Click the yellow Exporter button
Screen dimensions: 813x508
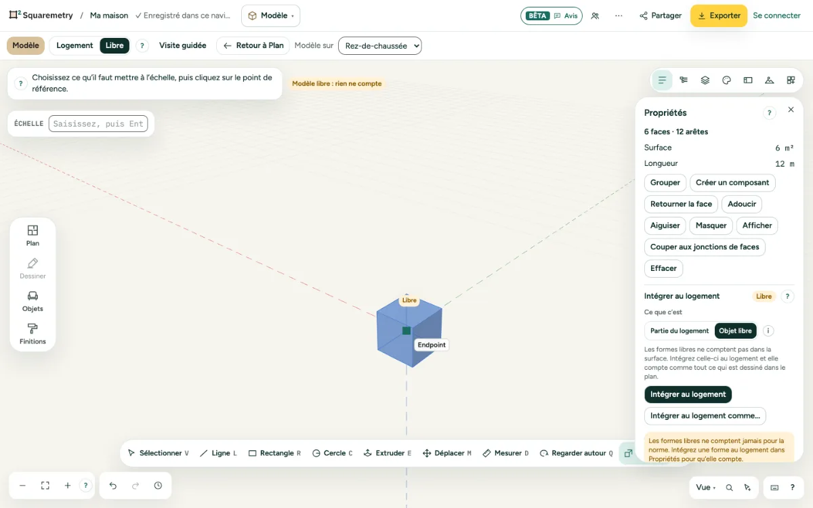tap(719, 16)
